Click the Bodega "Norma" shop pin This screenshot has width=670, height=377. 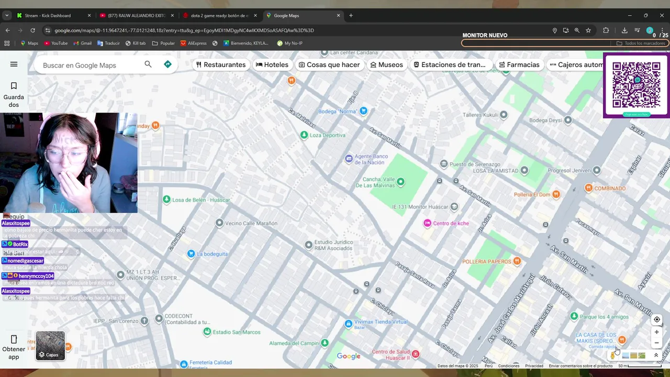click(x=364, y=110)
